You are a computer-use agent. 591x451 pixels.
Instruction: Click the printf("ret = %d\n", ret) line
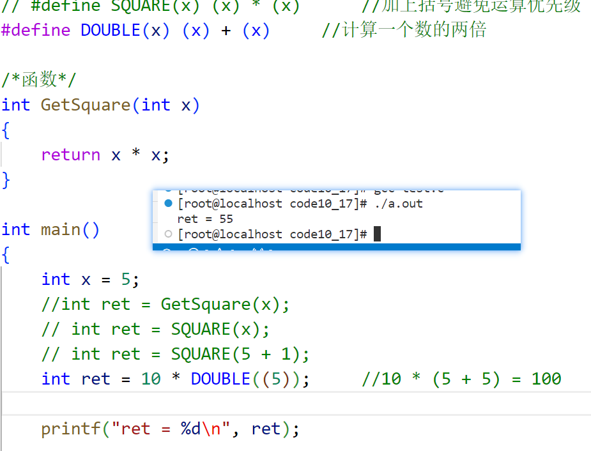point(171,429)
